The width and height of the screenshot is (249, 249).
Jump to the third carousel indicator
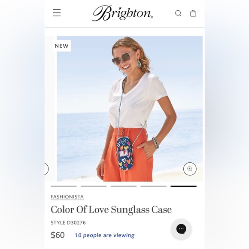click(x=124, y=186)
